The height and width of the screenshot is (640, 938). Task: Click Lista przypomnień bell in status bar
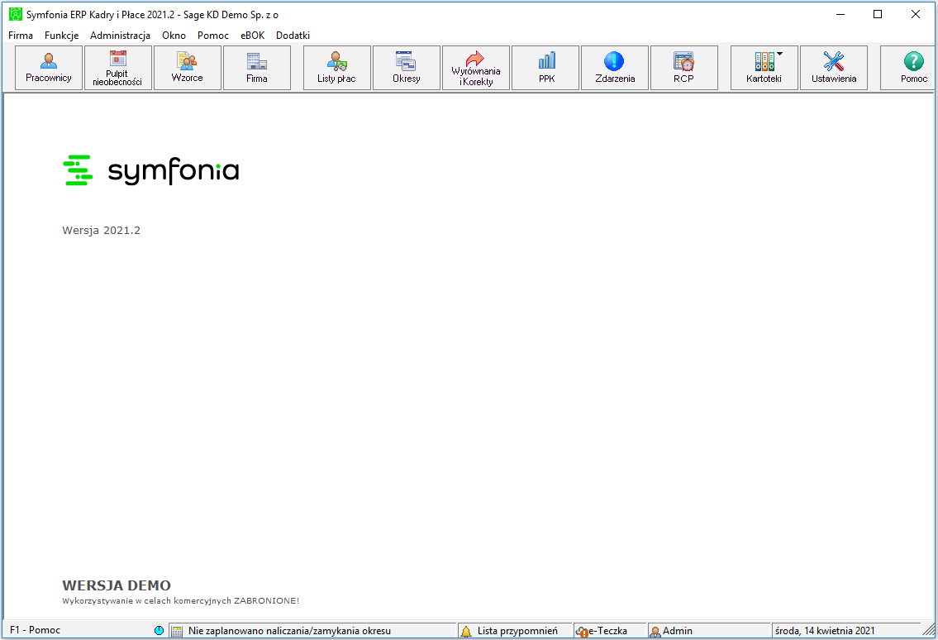click(x=467, y=631)
